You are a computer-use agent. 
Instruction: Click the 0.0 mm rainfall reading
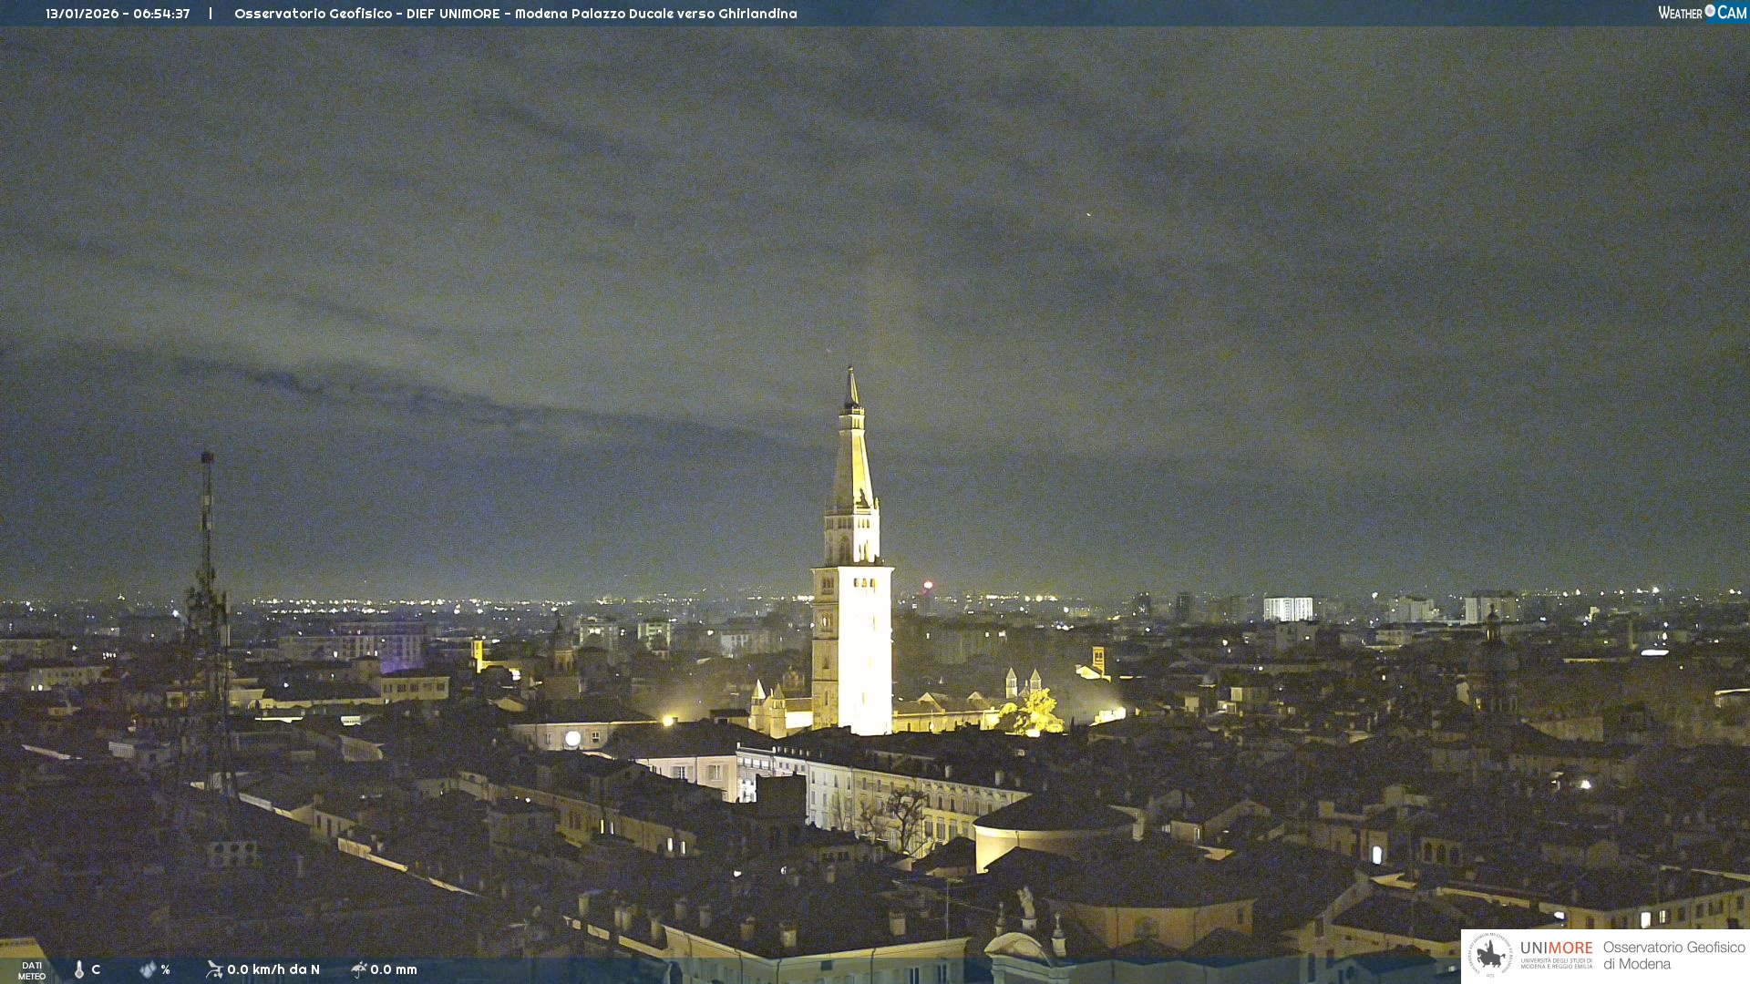click(x=394, y=969)
